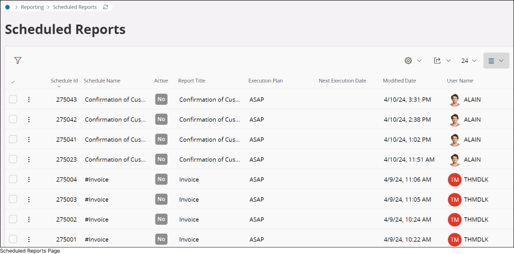Toggle the Schedule Id sort arrow
This screenshot has height=254, width=514.
pos(59,87)
